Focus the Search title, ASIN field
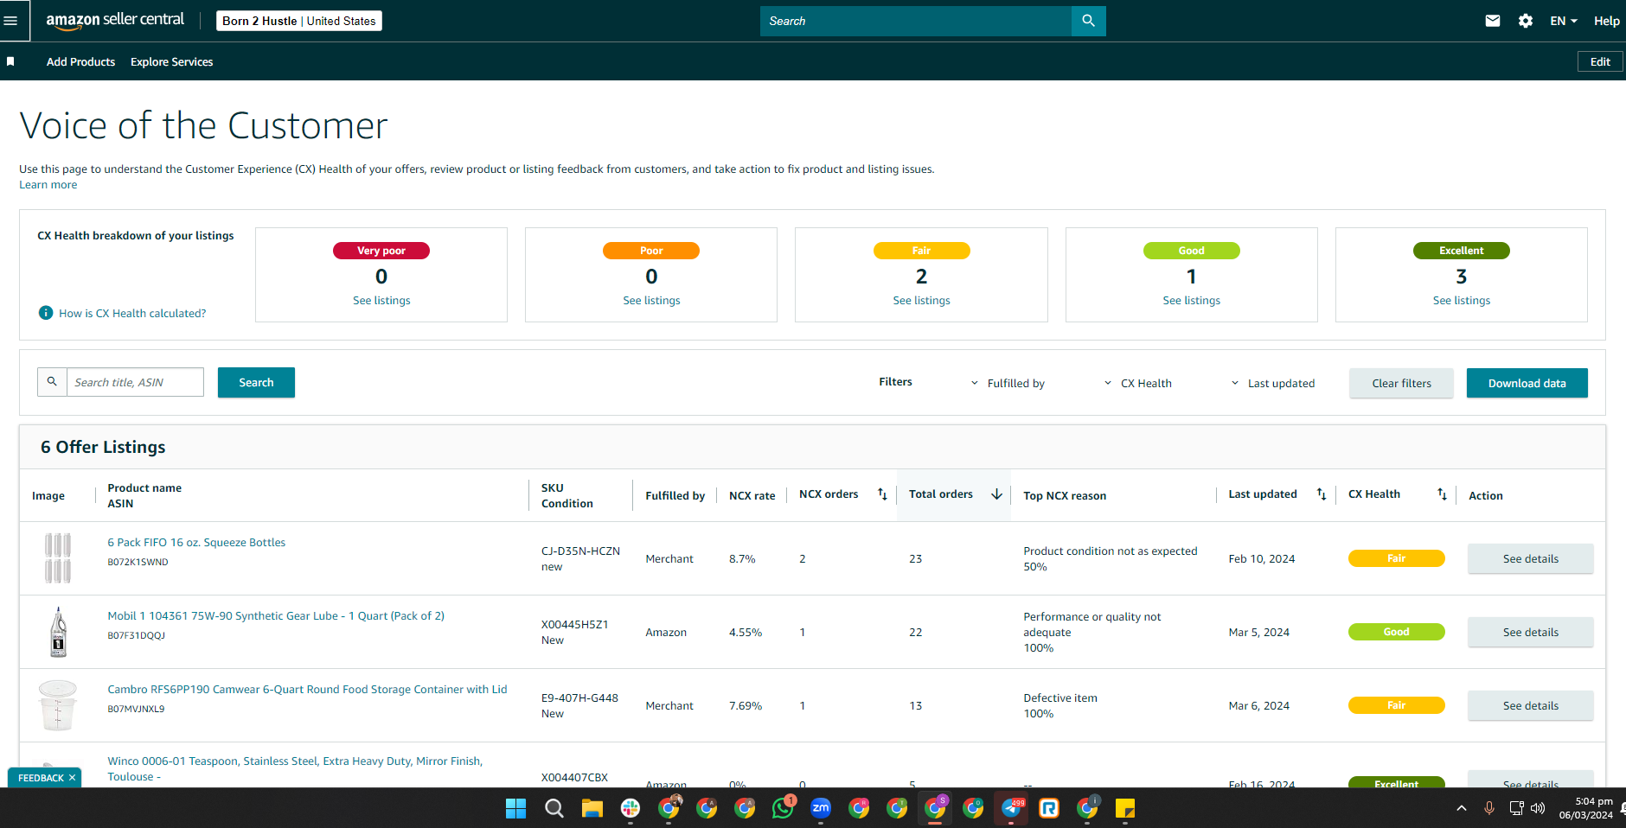1626x828 pixels. pyautogui.click(x=135, y=382)
